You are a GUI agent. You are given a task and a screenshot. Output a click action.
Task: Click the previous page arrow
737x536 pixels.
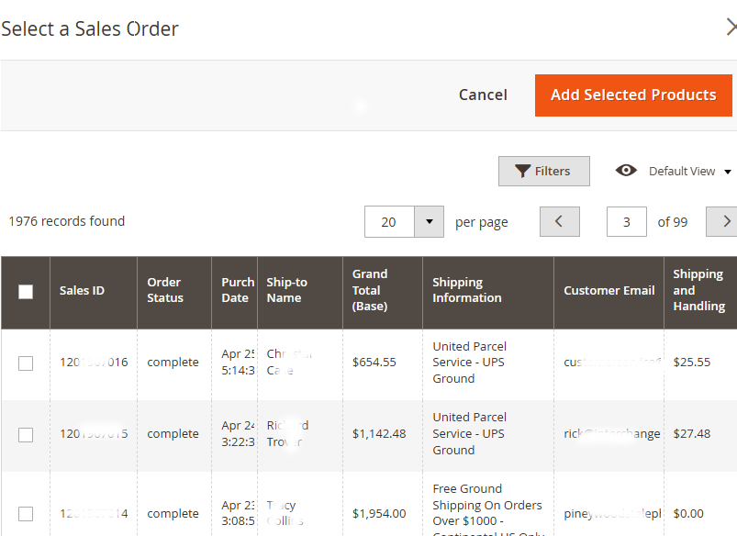pyautogui.click(x=559, y=221)
